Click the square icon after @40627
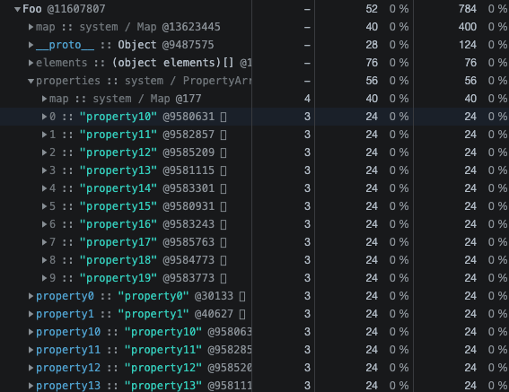The image size is (509, 392). [242, 314]
